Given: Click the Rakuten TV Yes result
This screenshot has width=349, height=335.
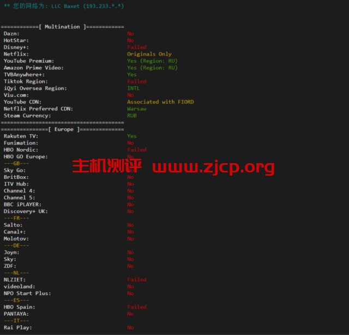Looking at the screenshot, I should click(x=132, y=136).
